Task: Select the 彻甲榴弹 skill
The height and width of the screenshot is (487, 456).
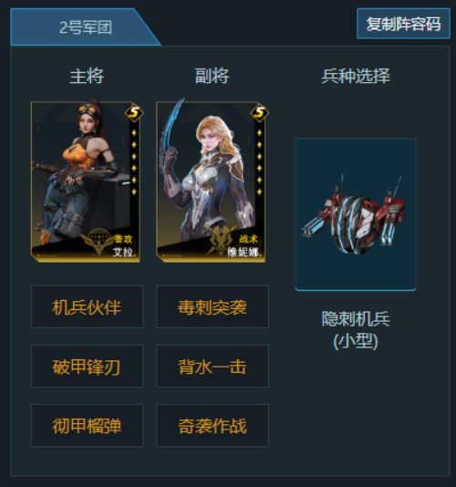Action: click(x=87, y=426)
